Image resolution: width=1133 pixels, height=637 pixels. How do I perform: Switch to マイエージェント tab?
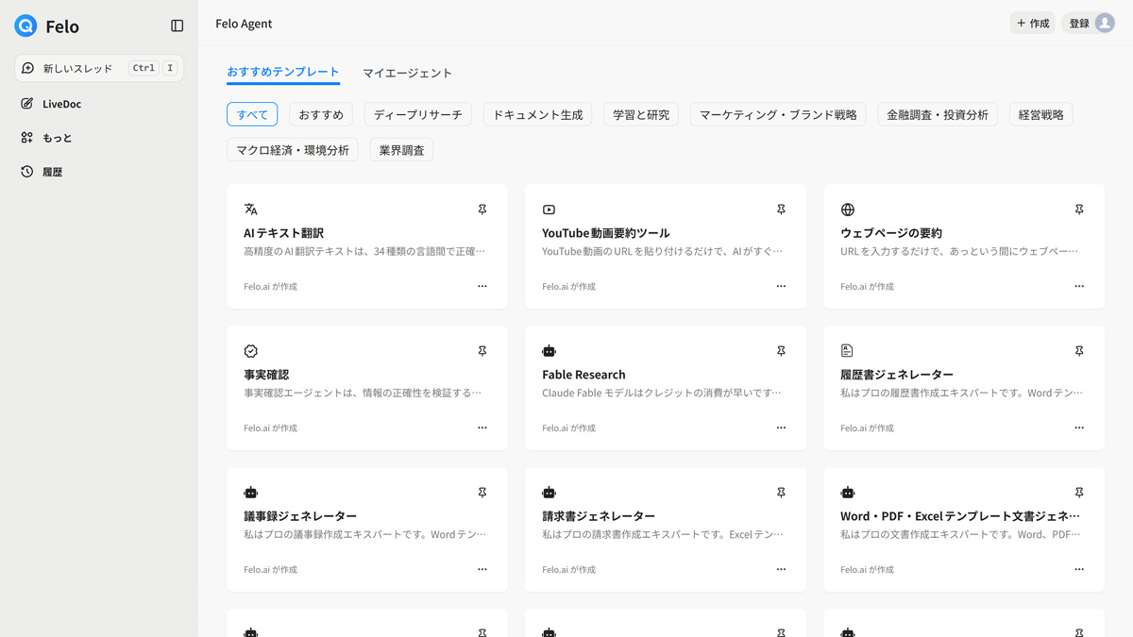[408, 73]
